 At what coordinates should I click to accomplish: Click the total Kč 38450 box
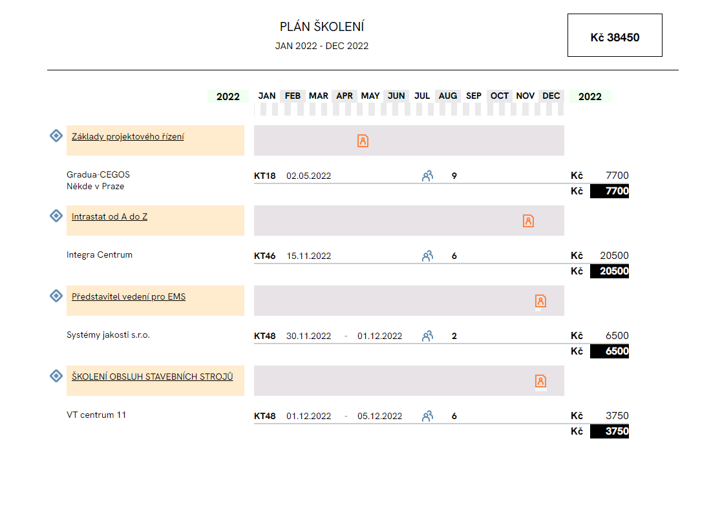tap(615, 36)
